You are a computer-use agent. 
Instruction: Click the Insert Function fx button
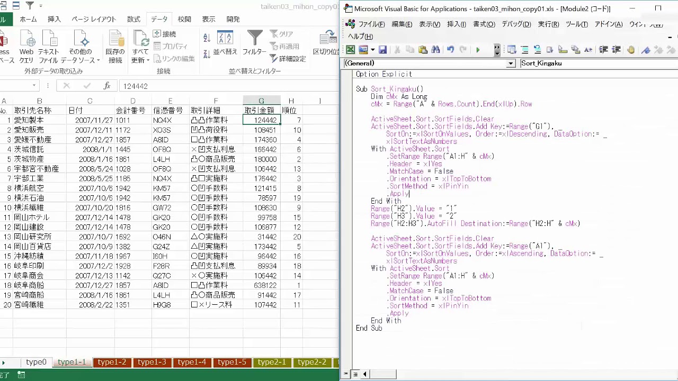point(106,86)
